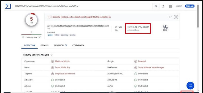Click the alert icon next to Google Detected
Screen dimensions: 203x93
pos(136,61)
